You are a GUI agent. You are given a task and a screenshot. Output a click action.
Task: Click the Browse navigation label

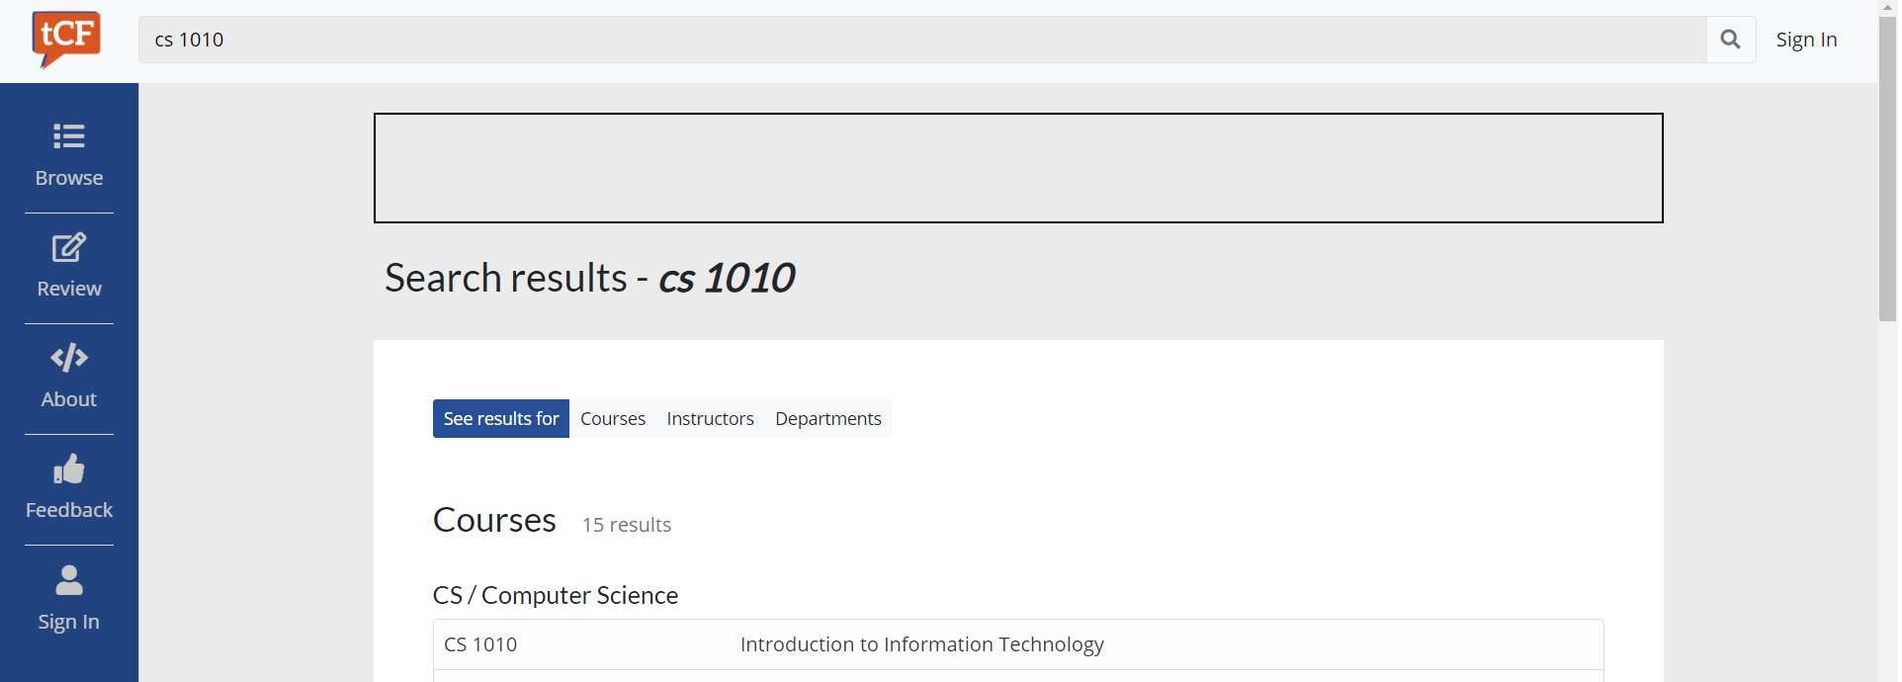(x=68, y=178)
